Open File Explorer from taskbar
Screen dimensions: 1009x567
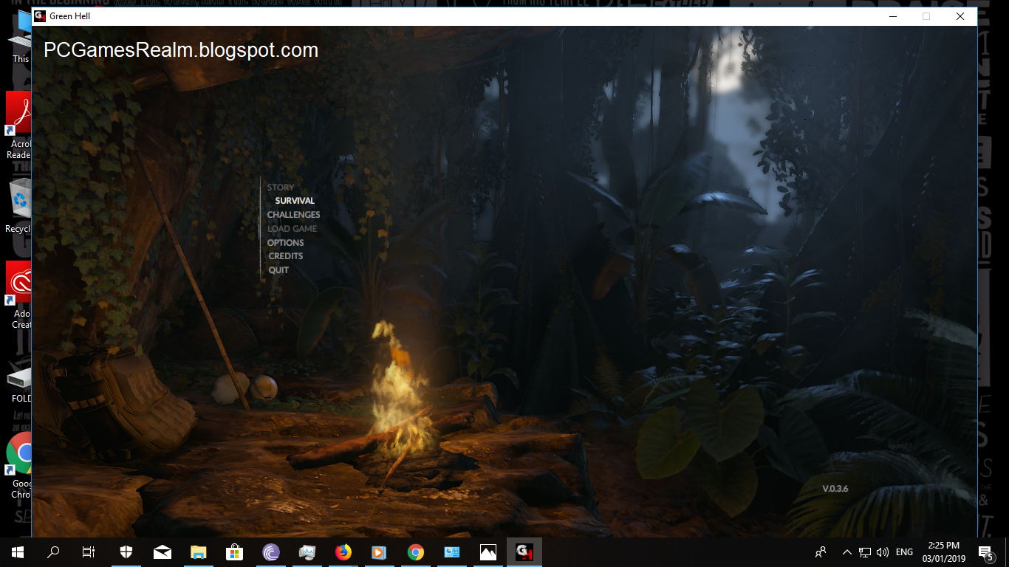199,551
